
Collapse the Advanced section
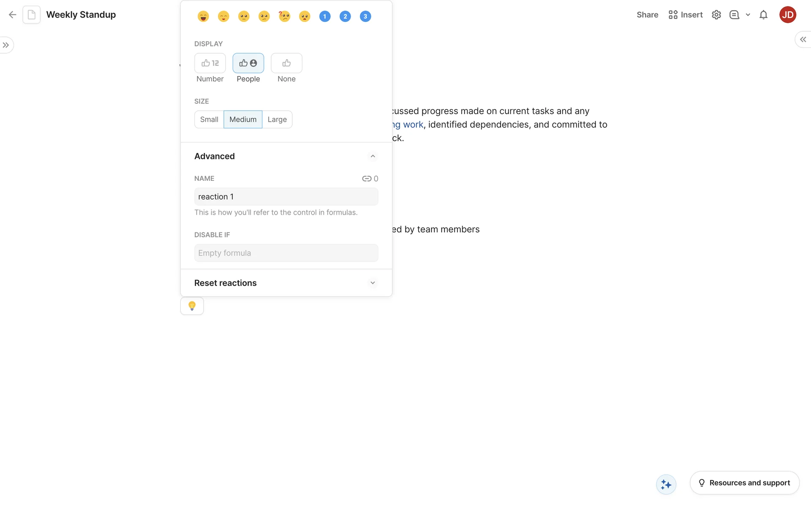pos(372,156)
